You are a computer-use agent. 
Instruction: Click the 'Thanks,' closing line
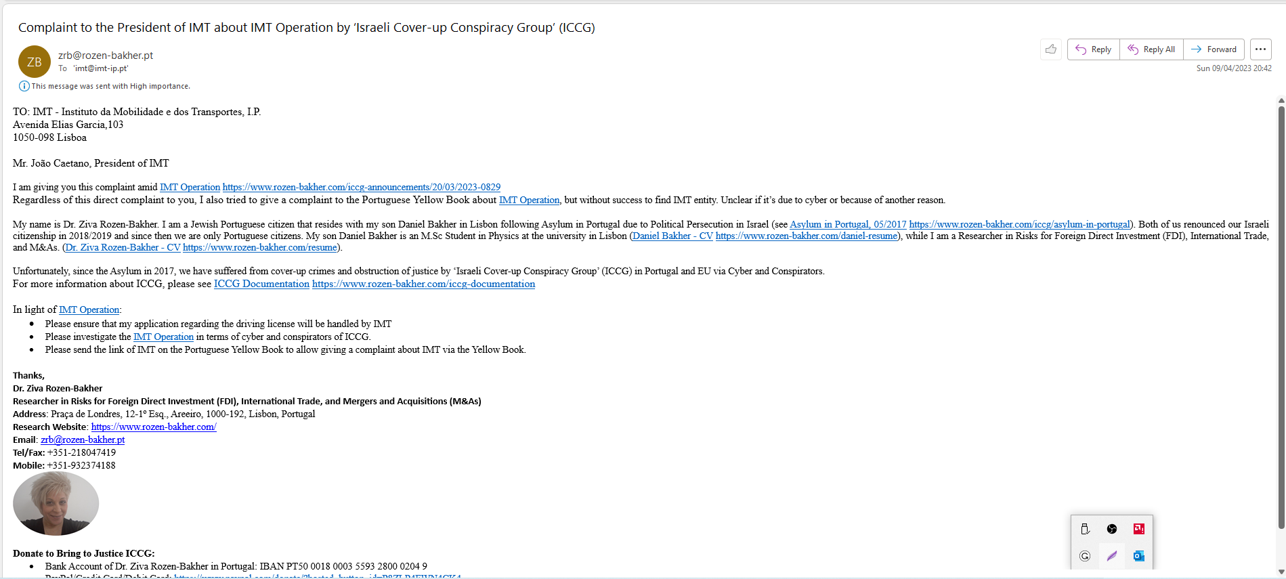click(28, 375)
